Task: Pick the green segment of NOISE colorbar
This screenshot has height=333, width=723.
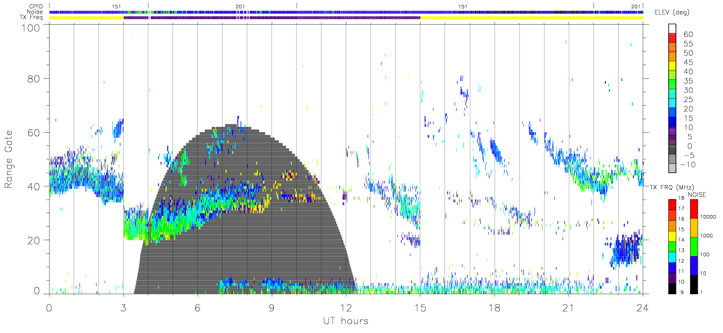Action: tap(694, 246)
